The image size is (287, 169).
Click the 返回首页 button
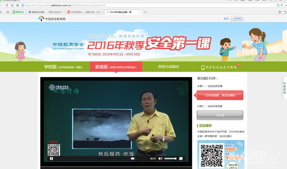click(237, 18)
